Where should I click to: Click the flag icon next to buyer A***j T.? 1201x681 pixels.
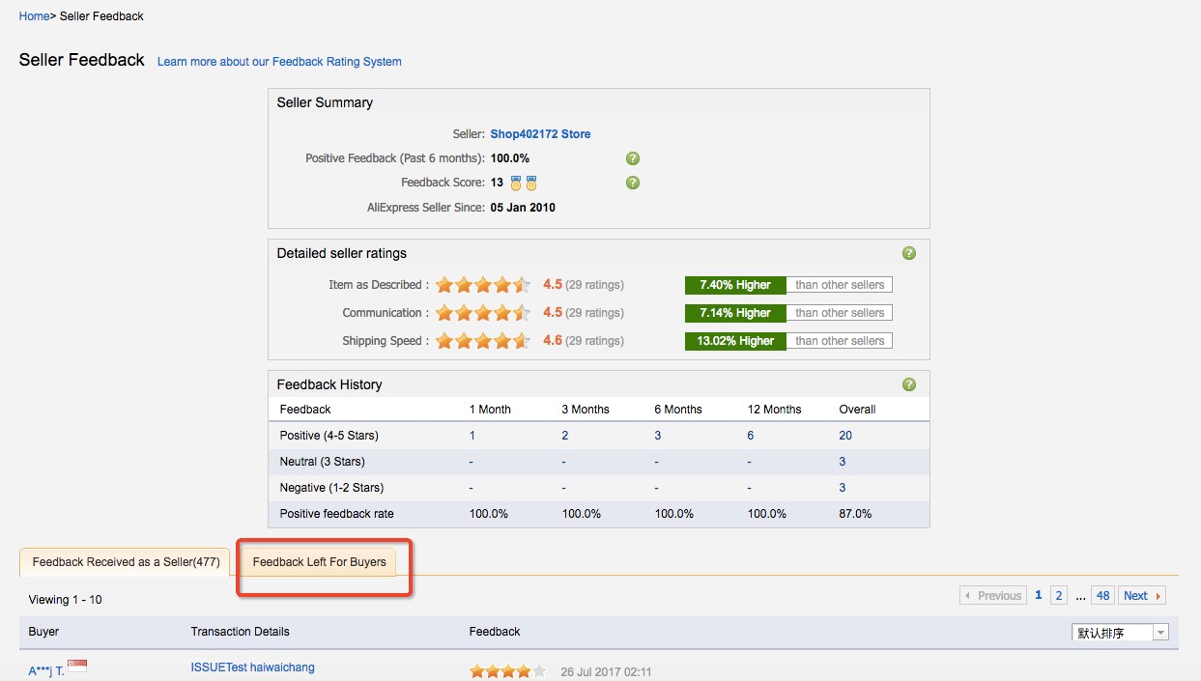pos(77,666)
